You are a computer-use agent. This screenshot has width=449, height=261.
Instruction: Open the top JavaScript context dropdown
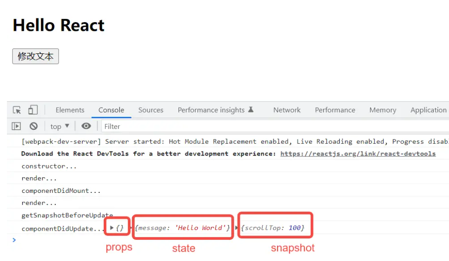tap(59, 126)
